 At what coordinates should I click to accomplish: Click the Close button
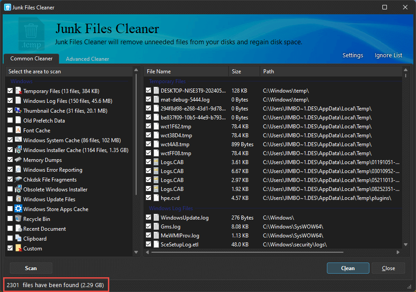388,268
